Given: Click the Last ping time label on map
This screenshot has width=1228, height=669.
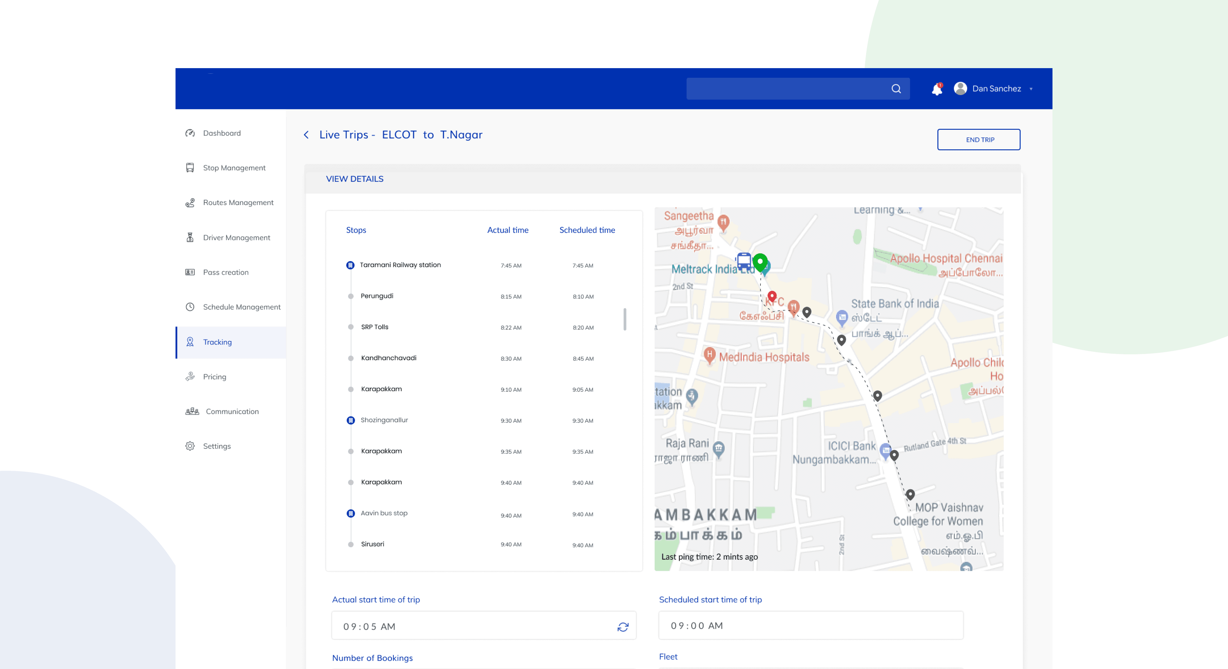Looking at the screenshot, I should point(709,557).
